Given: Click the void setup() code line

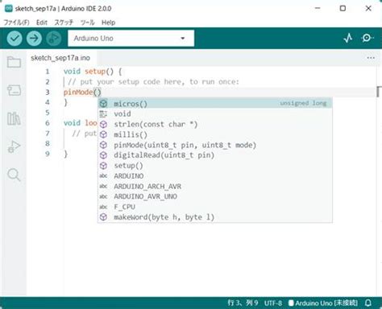Looking at the screenshot, I should pos(93,72).
